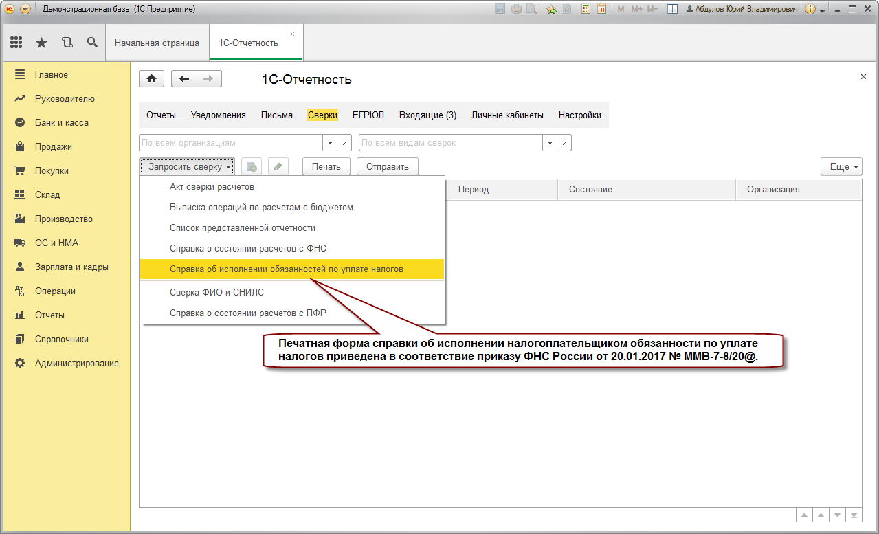Clear the organizations filter field
The image size is (879, 534).
coord(345,143)
